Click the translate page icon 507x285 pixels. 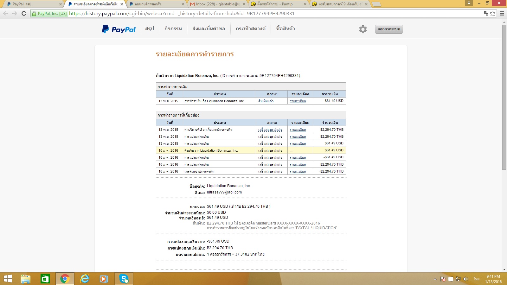[x=486, y=13]
